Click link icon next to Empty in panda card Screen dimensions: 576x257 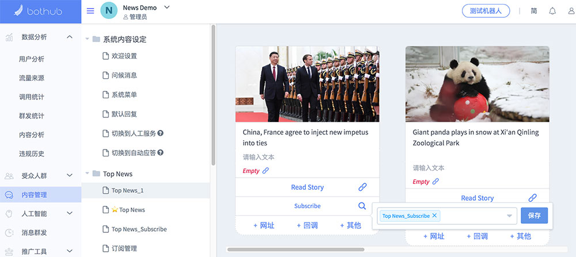click(x=435, y=182)
